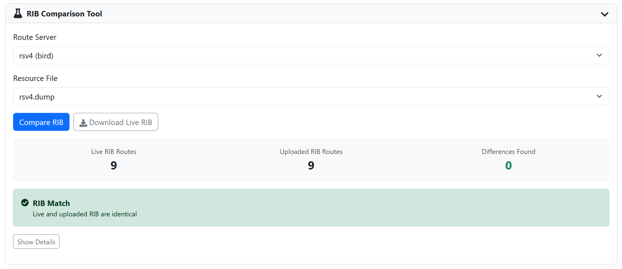Click the Differences Found label
Image resolution: width=622 pixels, height=269 pixels.
[508, 152]
